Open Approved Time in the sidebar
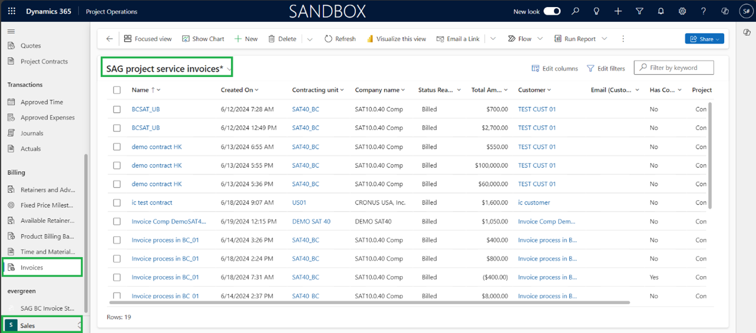Image resolution: width=756 pixels, height=333 pixels. click(x=42, y=102)
